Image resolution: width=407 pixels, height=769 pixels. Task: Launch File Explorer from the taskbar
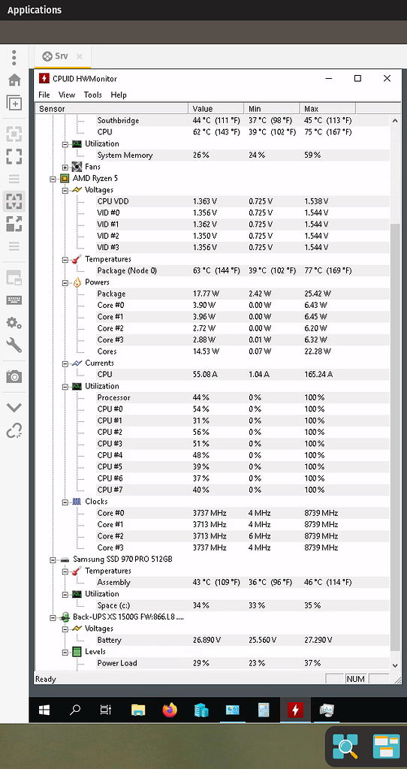[138, 710]
